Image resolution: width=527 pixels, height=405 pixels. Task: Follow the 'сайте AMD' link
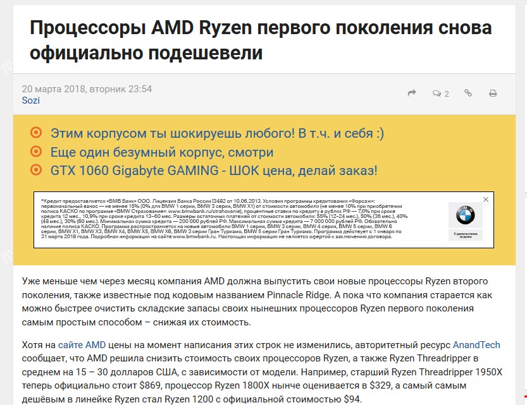[82, 345]
